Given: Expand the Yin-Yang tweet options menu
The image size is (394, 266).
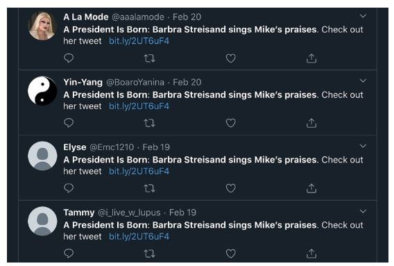Looking at the screenshot, I should coord(363,81).
